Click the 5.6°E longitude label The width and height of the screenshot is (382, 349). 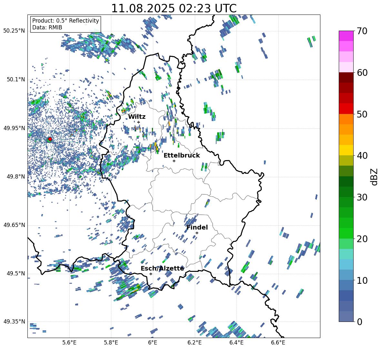69,343
